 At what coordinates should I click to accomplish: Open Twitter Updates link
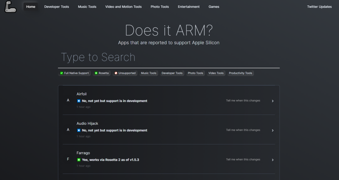tap(319, 7)
